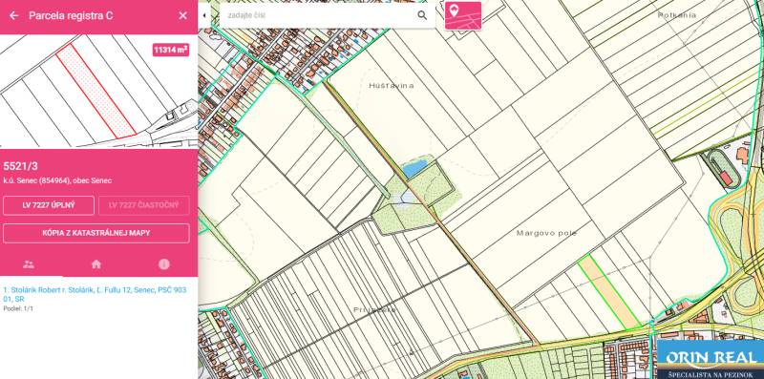Switch to the building house tab
This screenshot has width=764, height=379.
(x=96, y=264)
